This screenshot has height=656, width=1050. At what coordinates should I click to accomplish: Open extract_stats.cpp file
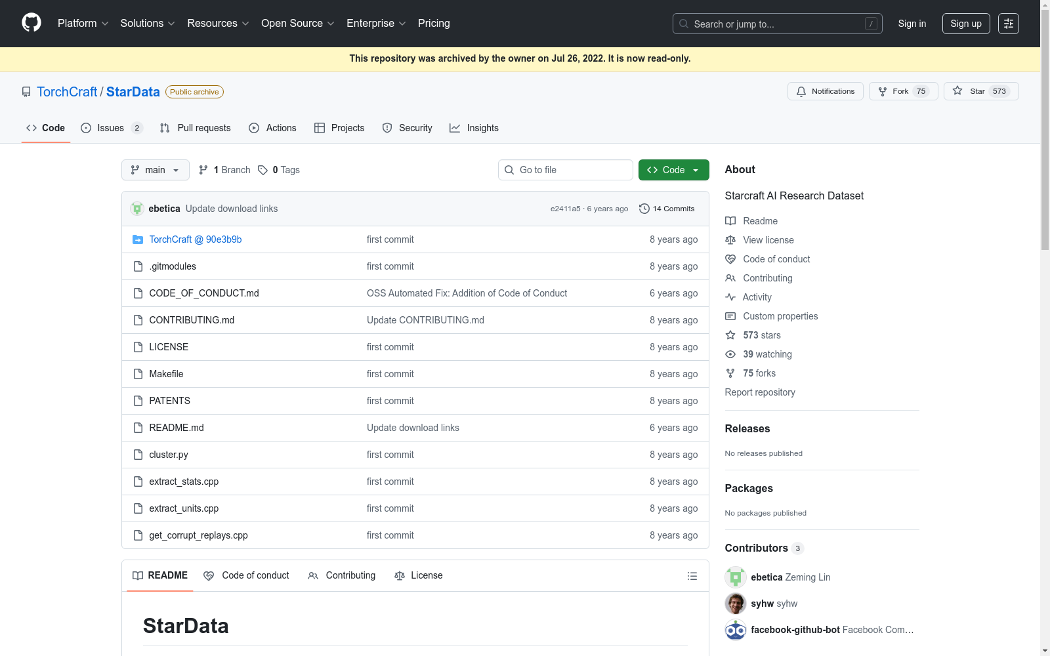coord(184,482)
